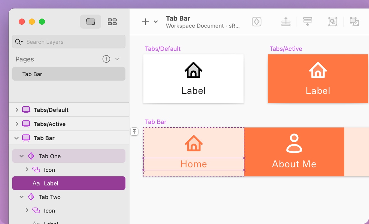Open the Insert dropdown chevron

coord(156,22)
